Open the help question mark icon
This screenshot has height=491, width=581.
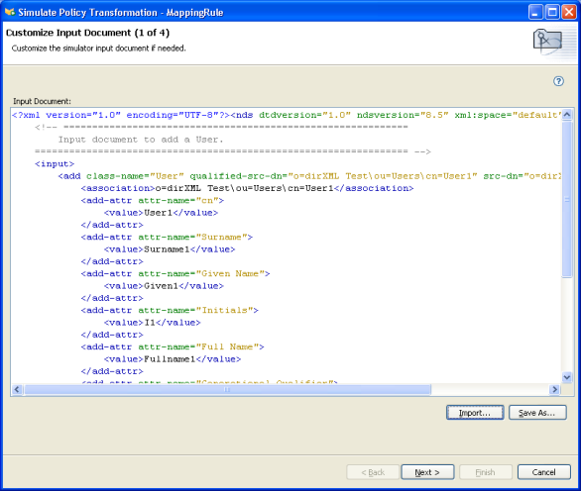[558, 81]
